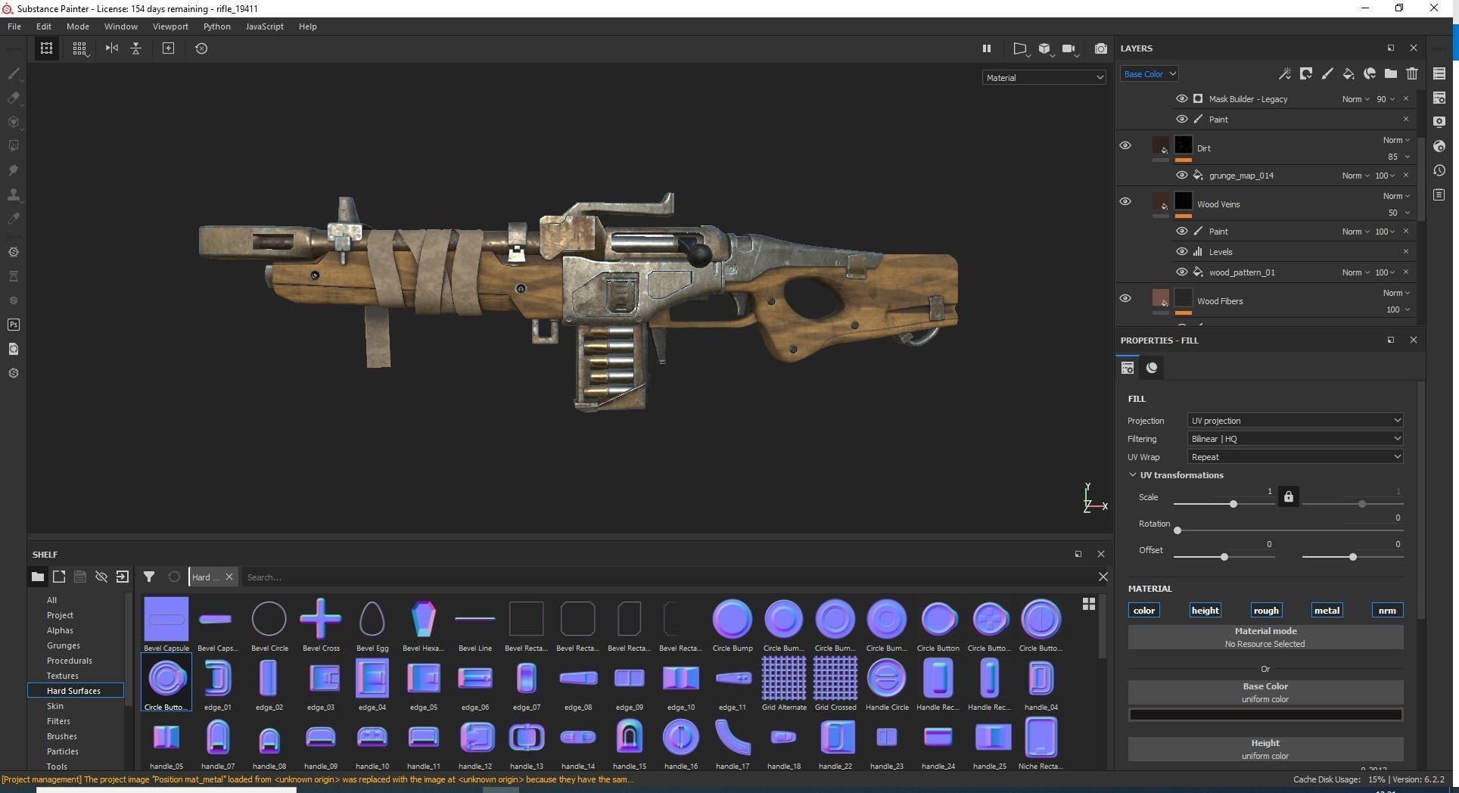Click the Base Color uniform color button
This screenshot has width=1459, height=793.
pos(1265,692)
